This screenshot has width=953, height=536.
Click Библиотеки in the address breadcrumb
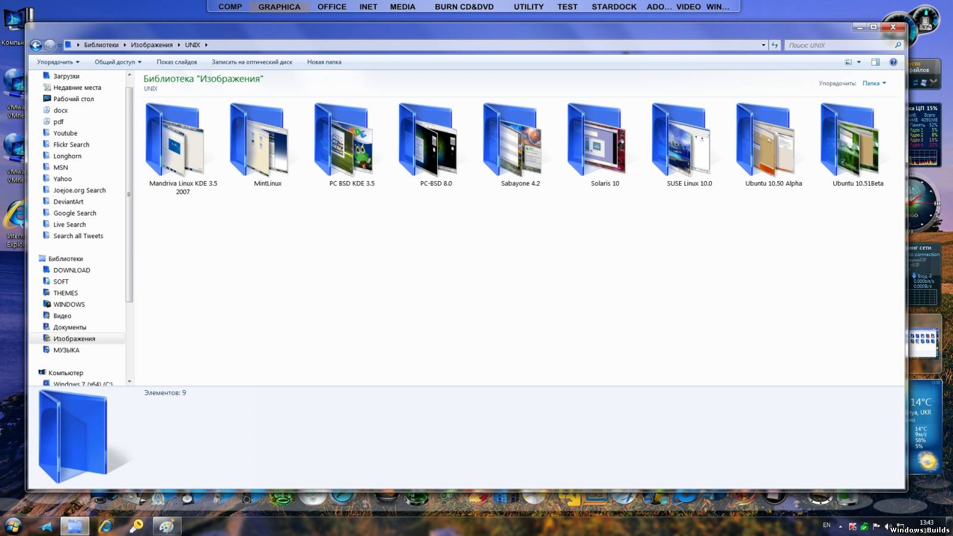(x=101, y=45)
